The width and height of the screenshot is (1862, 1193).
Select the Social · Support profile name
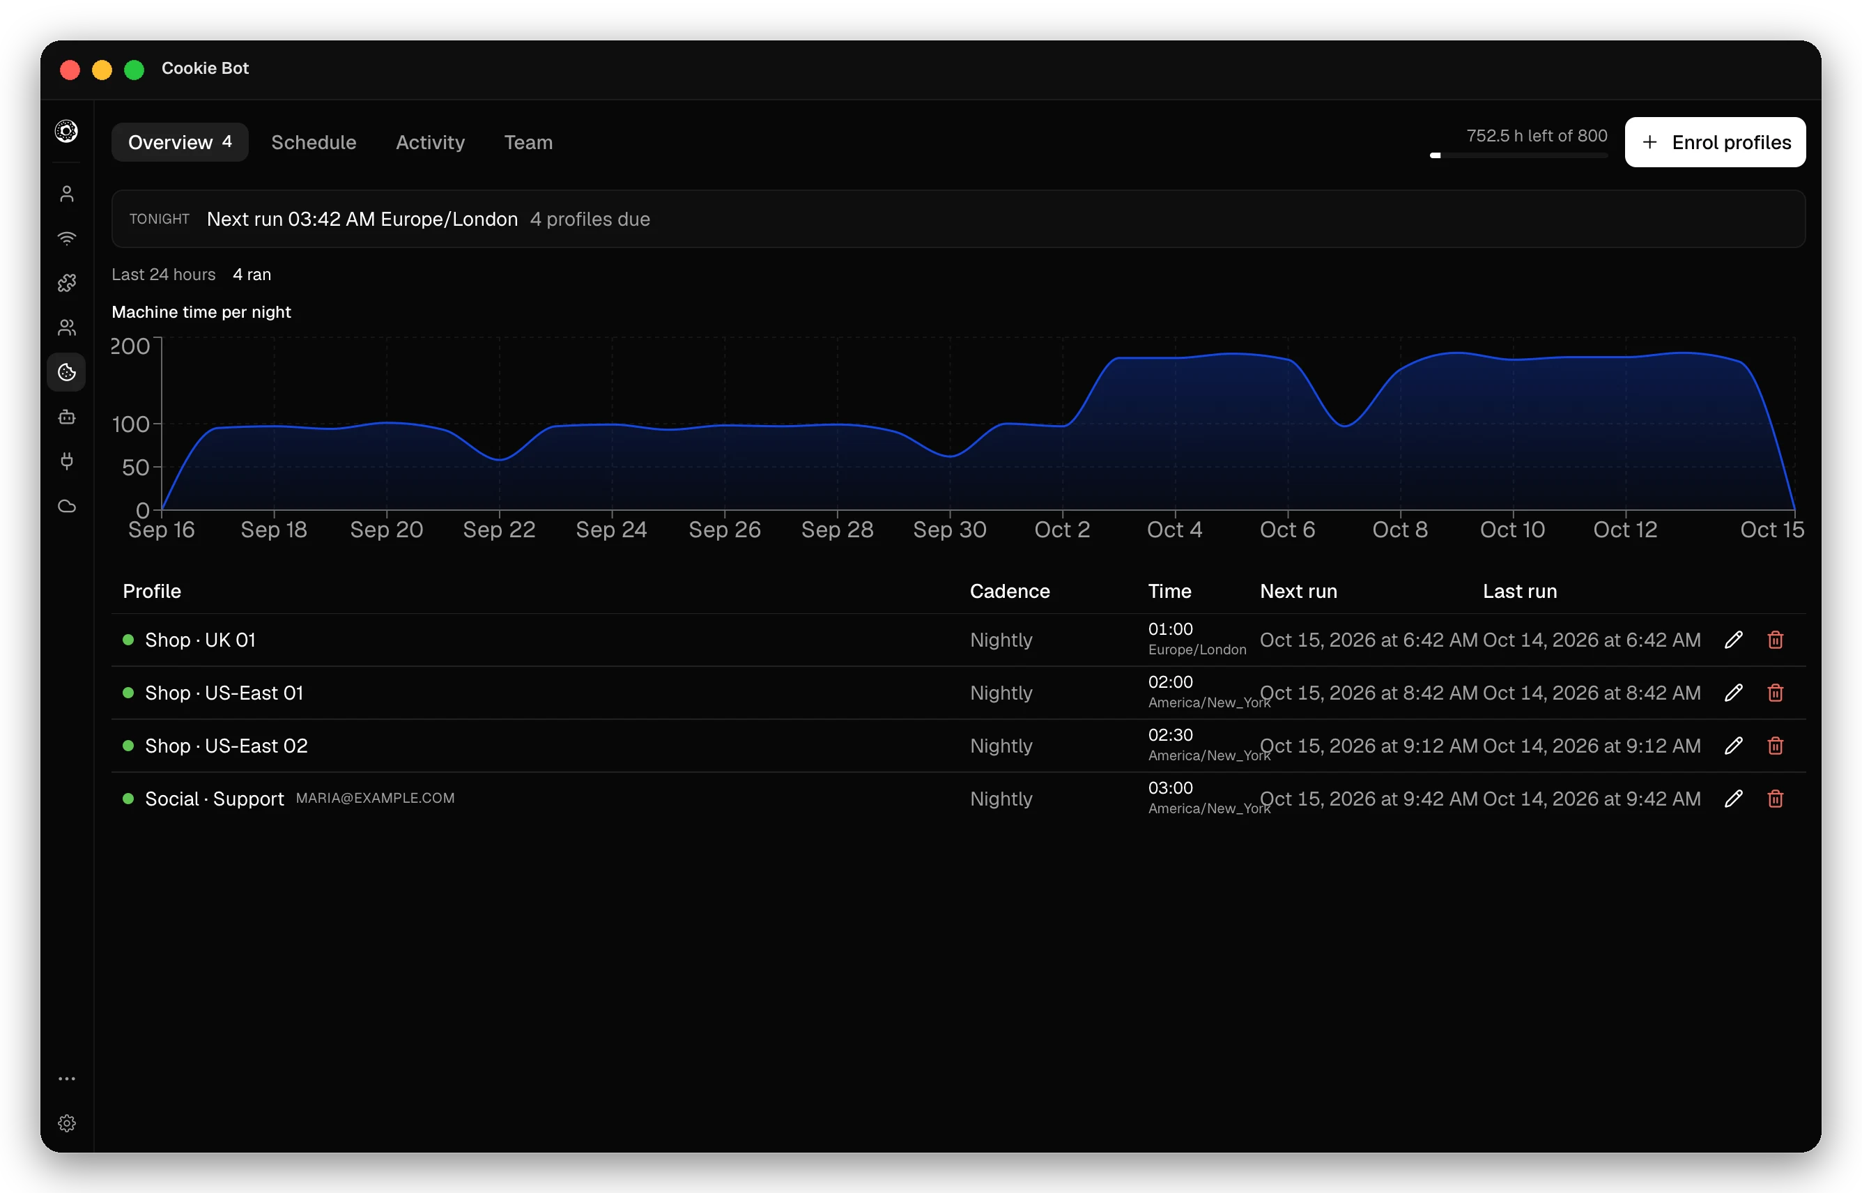tap(215, 799)
